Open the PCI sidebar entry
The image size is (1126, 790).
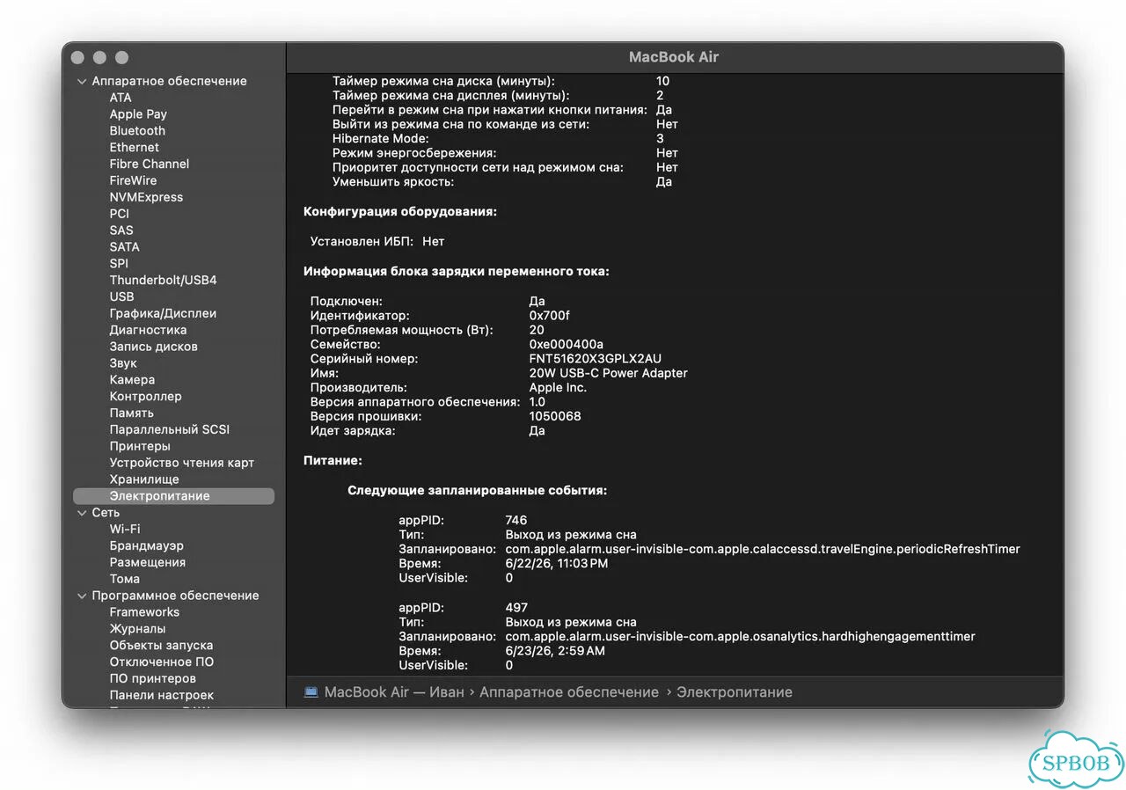click(x=120, y=214)
